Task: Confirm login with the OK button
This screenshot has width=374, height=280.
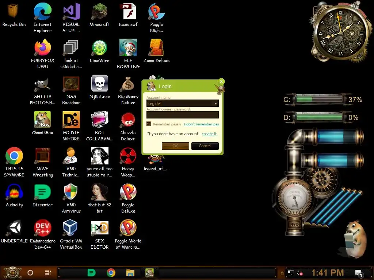Action: pos(175,146)
